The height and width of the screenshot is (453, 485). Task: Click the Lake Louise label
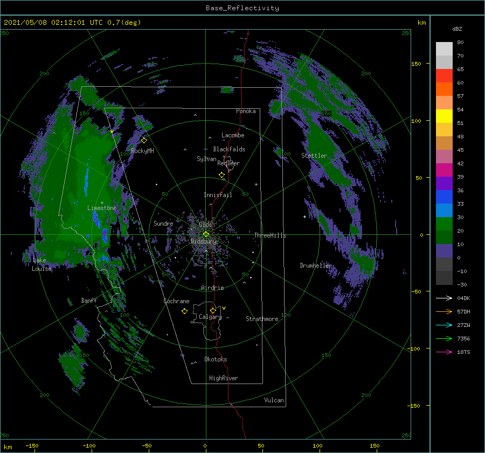pyautogui.click(x=41, y=264)
